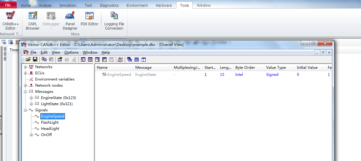Image resolution: width=361 pixels, height=161 pixels.
Task: Save the database with the floppy disk icon
Action: (x=35, y=60)
